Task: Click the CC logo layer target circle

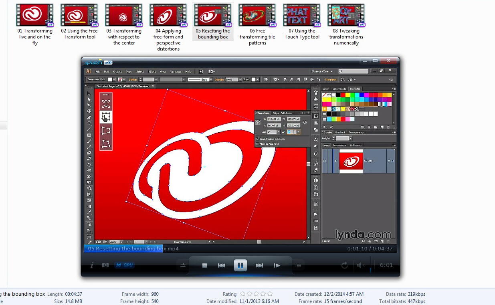Action: [389, 161]
